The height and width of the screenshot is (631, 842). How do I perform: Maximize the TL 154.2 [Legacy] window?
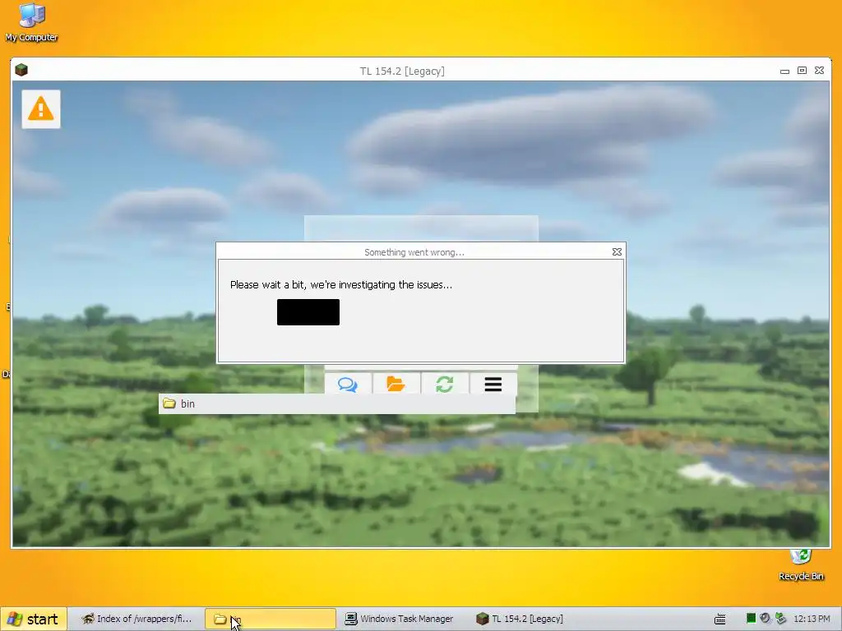[802, 71]
